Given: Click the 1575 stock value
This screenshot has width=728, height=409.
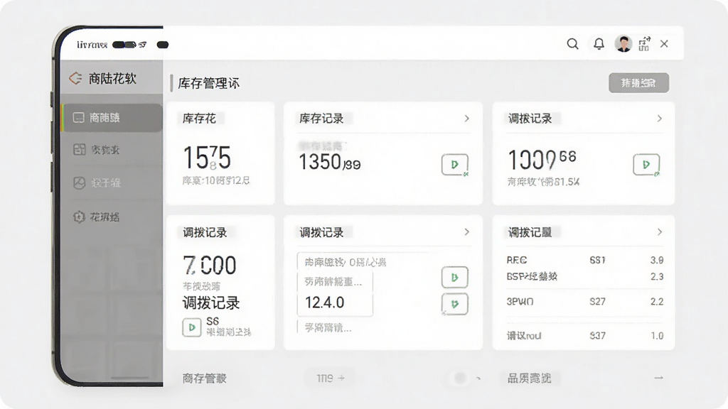Looking at the screenshot, I should 207,158.
